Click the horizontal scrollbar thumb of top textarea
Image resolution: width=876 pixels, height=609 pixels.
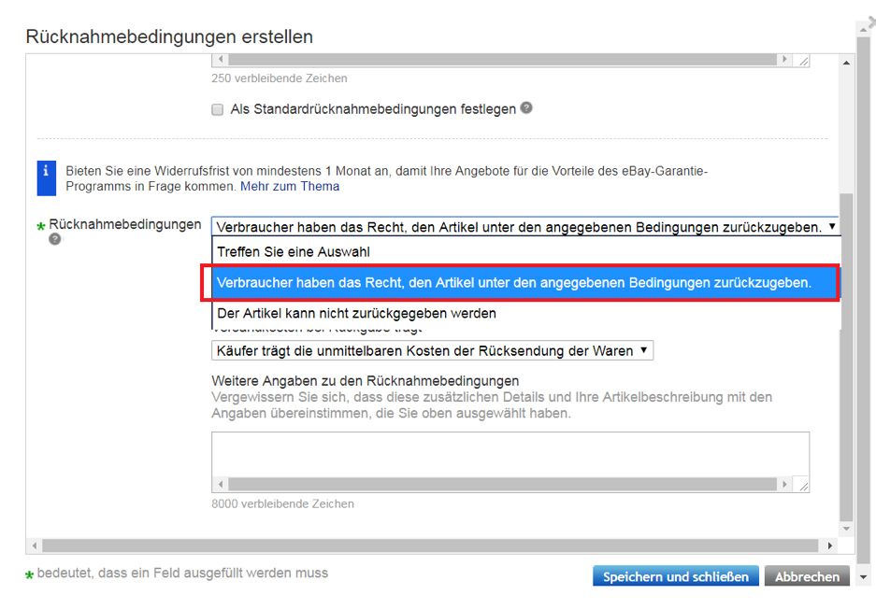coord(502,59)
